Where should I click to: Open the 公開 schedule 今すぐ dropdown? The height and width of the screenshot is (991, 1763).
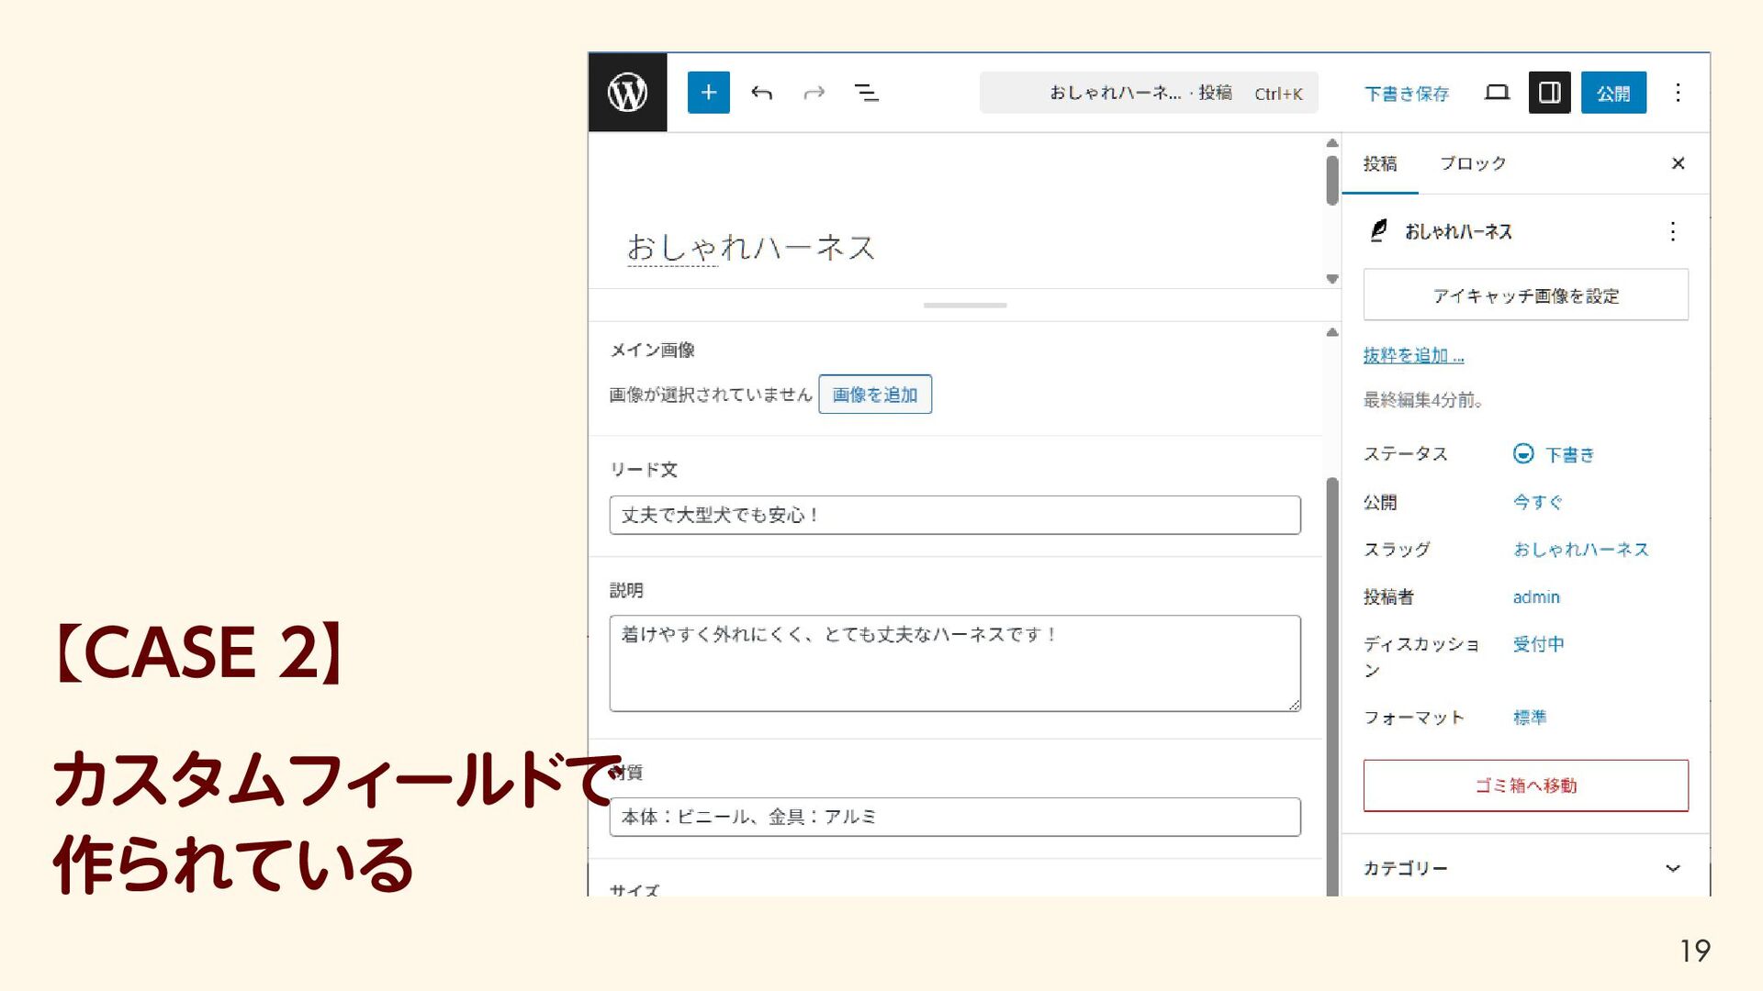coord(1537,502)
